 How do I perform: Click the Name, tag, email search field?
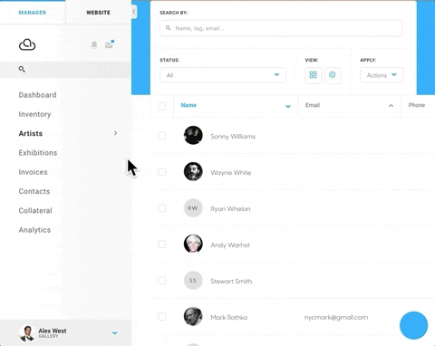pos(281,28)
